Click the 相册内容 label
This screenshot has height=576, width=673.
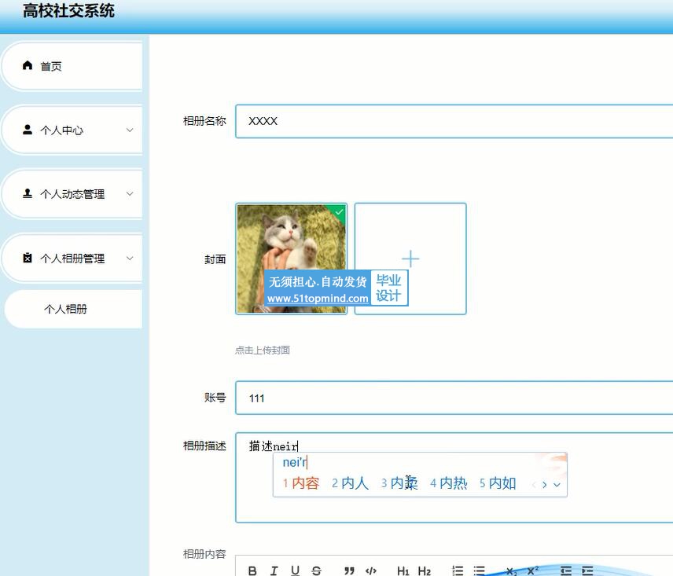pos(204,554)
